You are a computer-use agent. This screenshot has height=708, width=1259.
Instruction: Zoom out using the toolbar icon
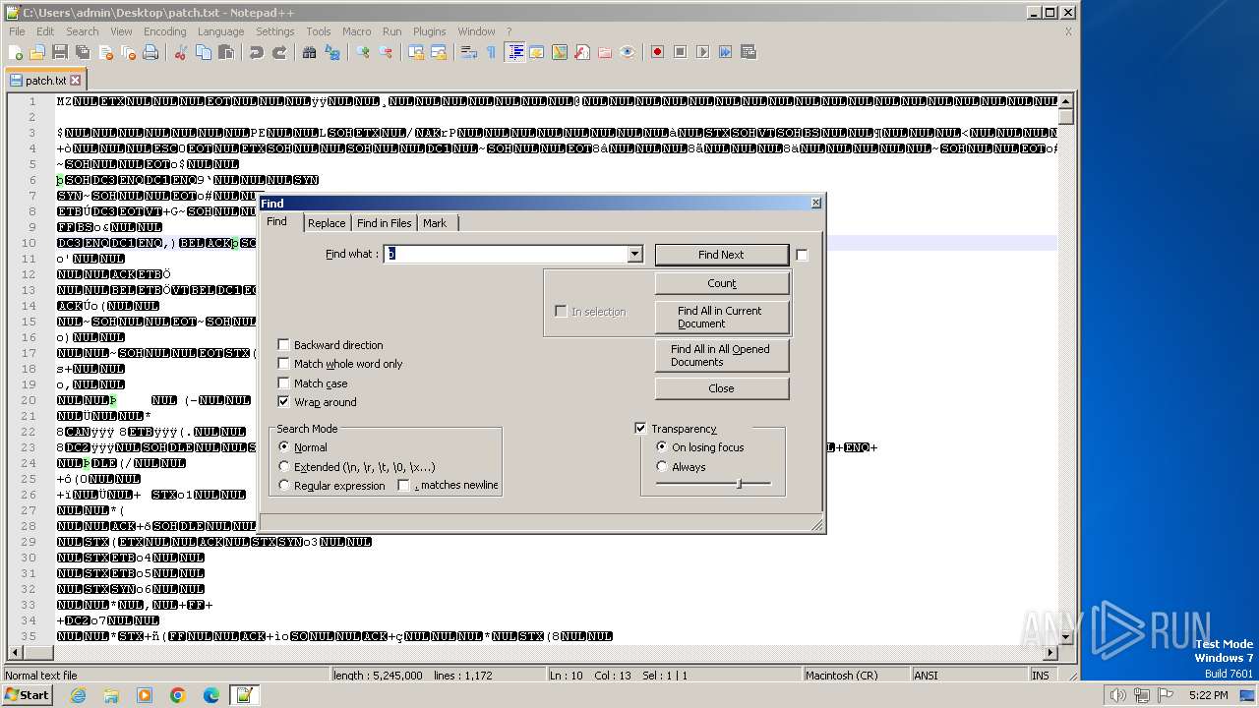(386, 52)
